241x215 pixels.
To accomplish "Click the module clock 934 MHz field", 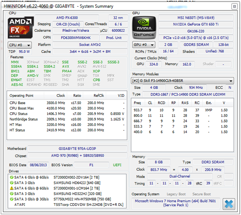I will pos(196,88).
